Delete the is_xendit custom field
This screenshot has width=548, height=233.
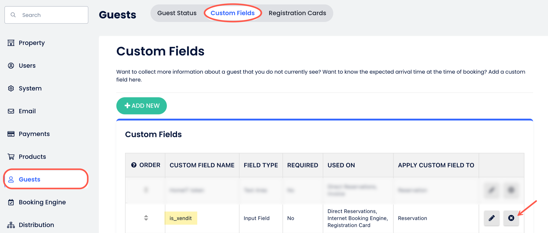pos(511,218)
